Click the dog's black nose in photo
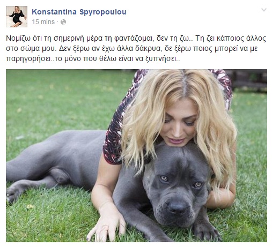The width and height of the screenshot is (272, 247). coord(178,207)
